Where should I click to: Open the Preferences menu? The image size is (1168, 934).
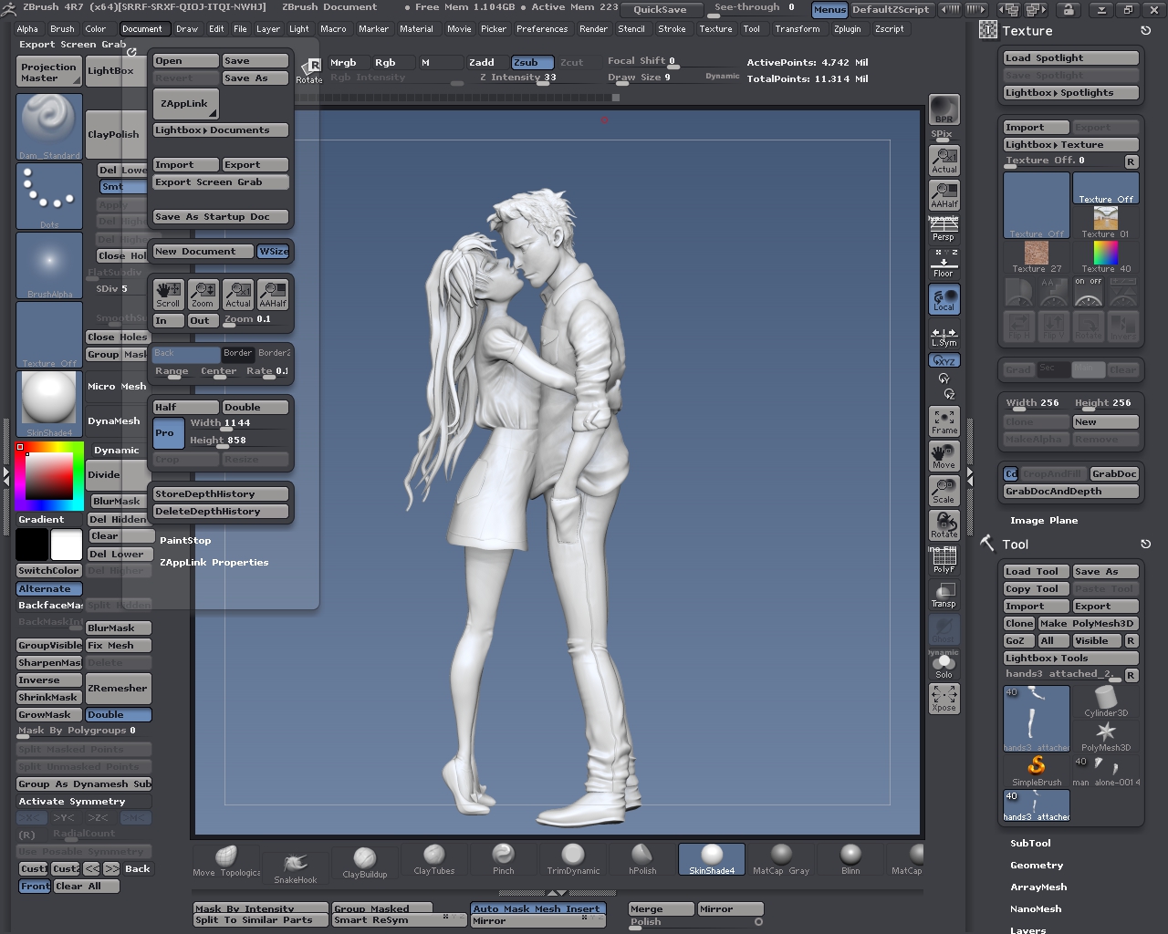[x=542, y=28]
